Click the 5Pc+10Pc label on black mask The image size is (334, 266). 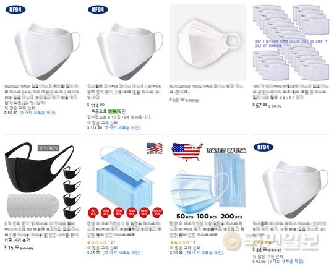pos(49,148)
